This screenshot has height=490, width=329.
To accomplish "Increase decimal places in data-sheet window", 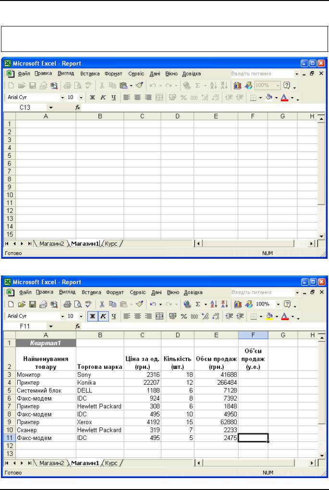I will coord(205,316).
